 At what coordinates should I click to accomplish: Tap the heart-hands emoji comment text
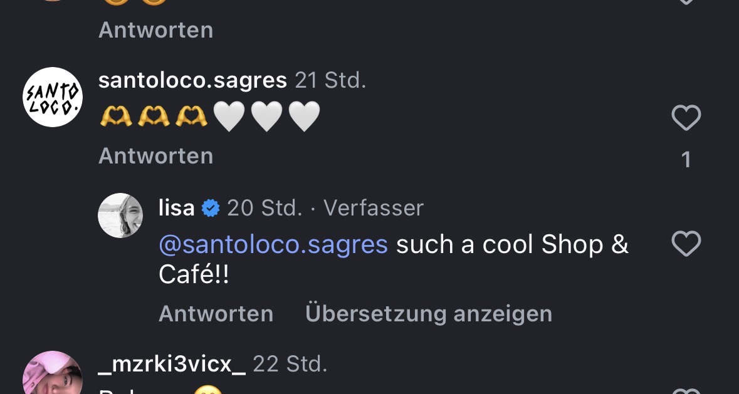click(210, 117)
